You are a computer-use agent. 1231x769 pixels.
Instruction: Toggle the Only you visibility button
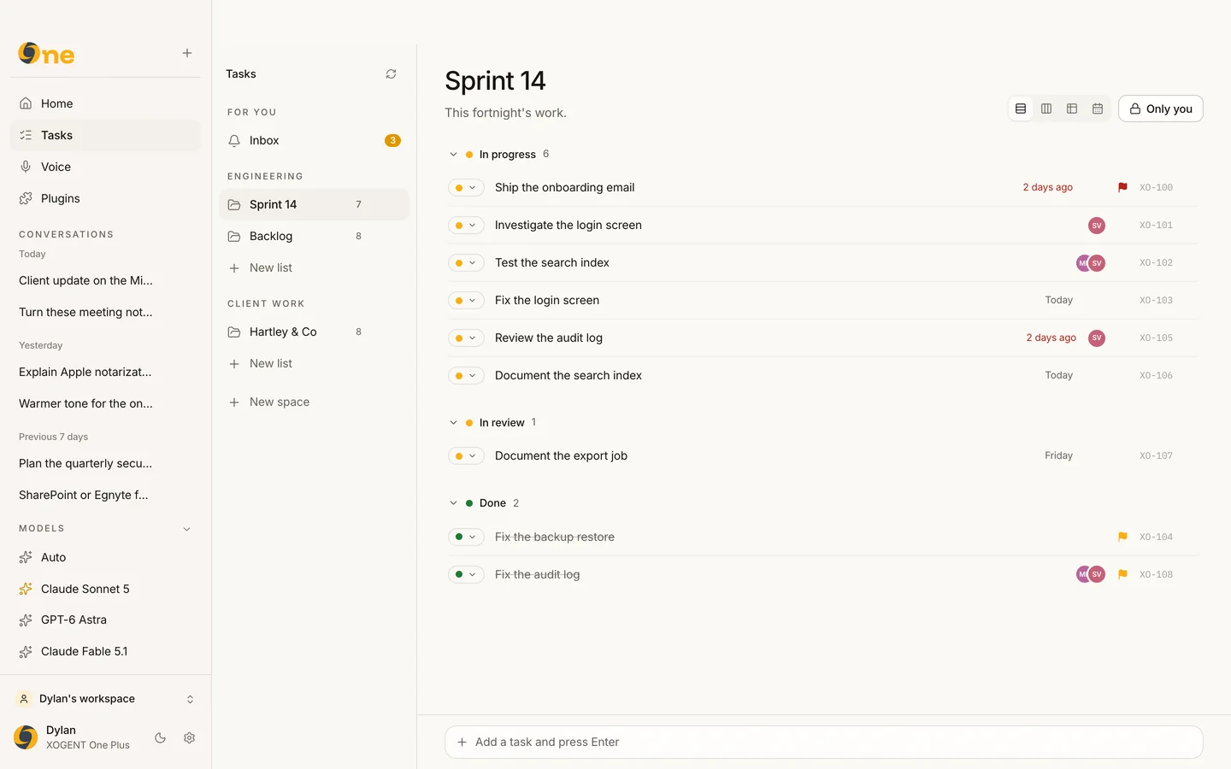click(x=1161, y=109)
